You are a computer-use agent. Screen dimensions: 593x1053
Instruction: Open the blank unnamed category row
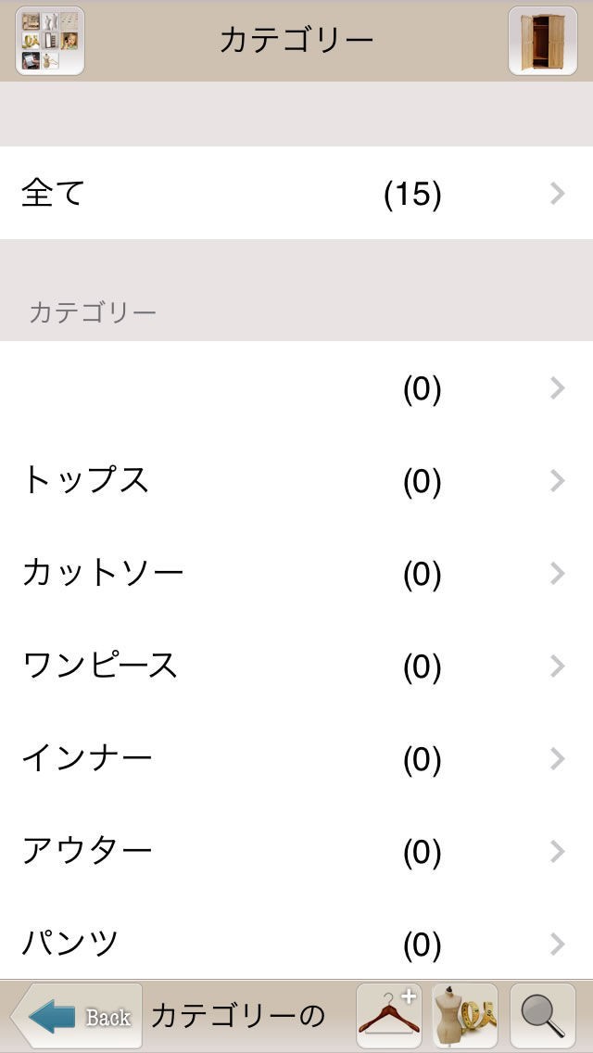point(296,387)
